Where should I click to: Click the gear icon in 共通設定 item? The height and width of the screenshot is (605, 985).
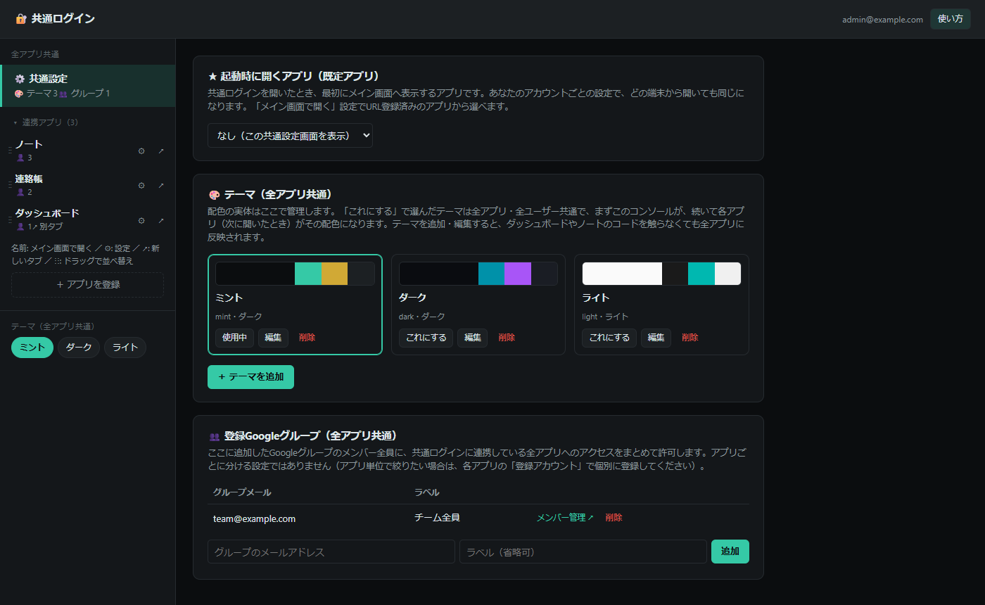(20, 79)
